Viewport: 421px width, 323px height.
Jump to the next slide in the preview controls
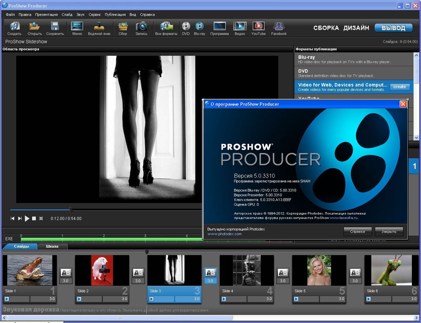click(x=20, y=219)
